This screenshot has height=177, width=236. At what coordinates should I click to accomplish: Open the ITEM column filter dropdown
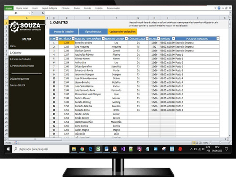[57, 39]
